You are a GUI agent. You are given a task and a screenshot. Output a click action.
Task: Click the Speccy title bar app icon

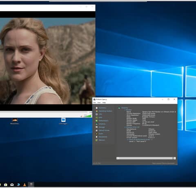94,100
